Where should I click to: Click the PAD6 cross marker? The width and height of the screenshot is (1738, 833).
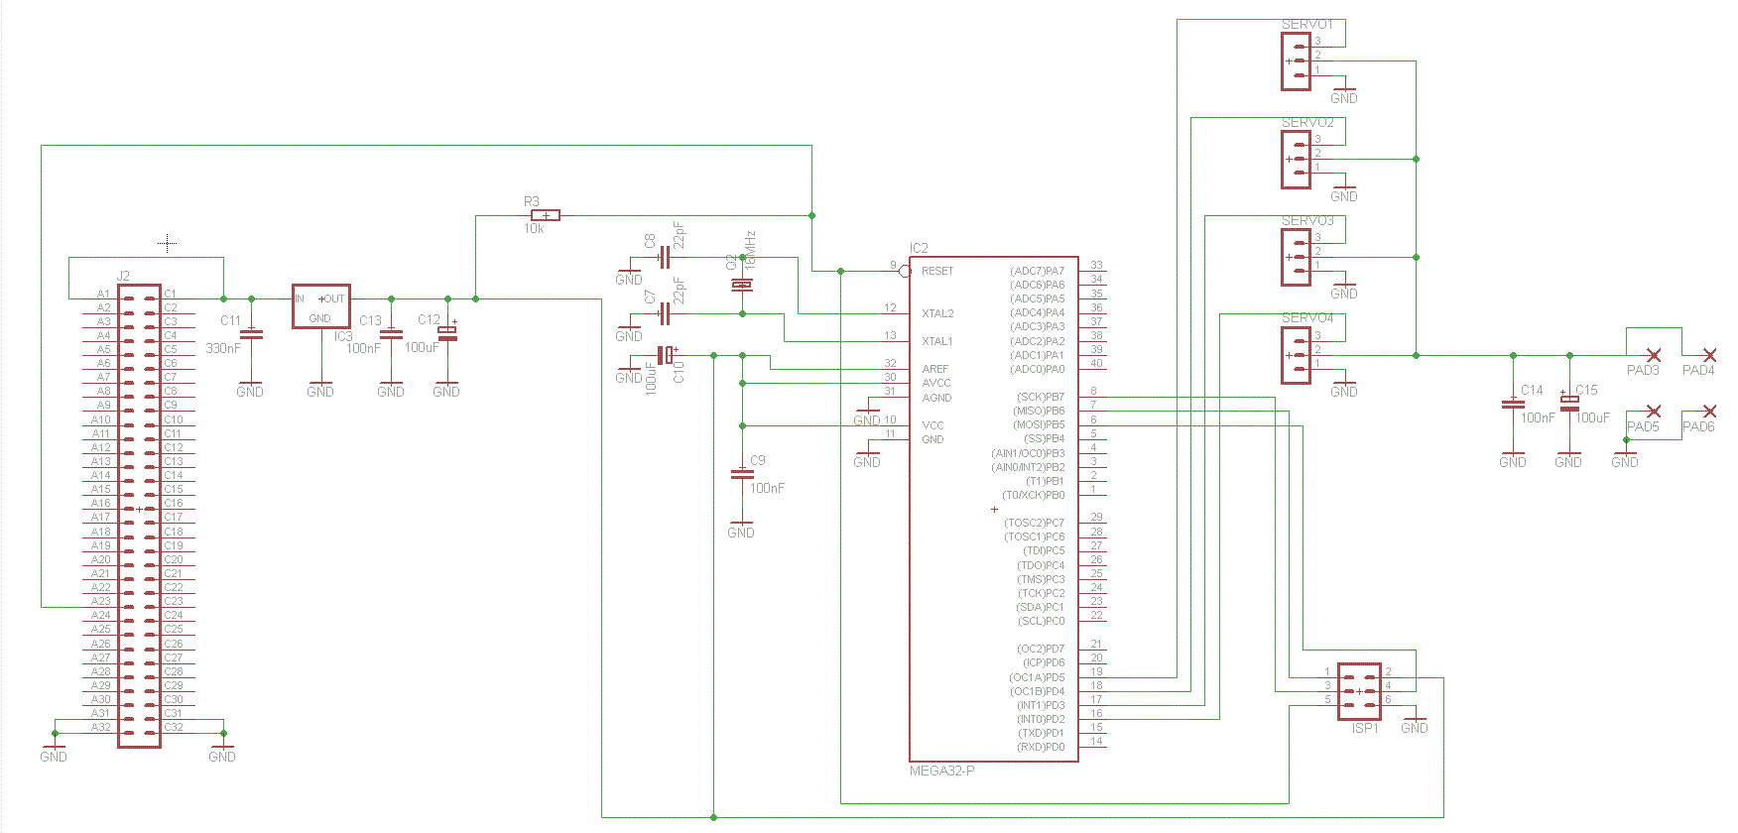(1709, 411)
